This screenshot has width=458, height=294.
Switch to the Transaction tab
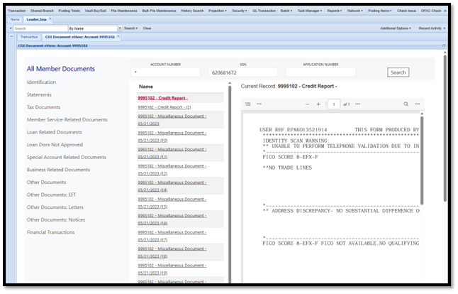[29, 37]
